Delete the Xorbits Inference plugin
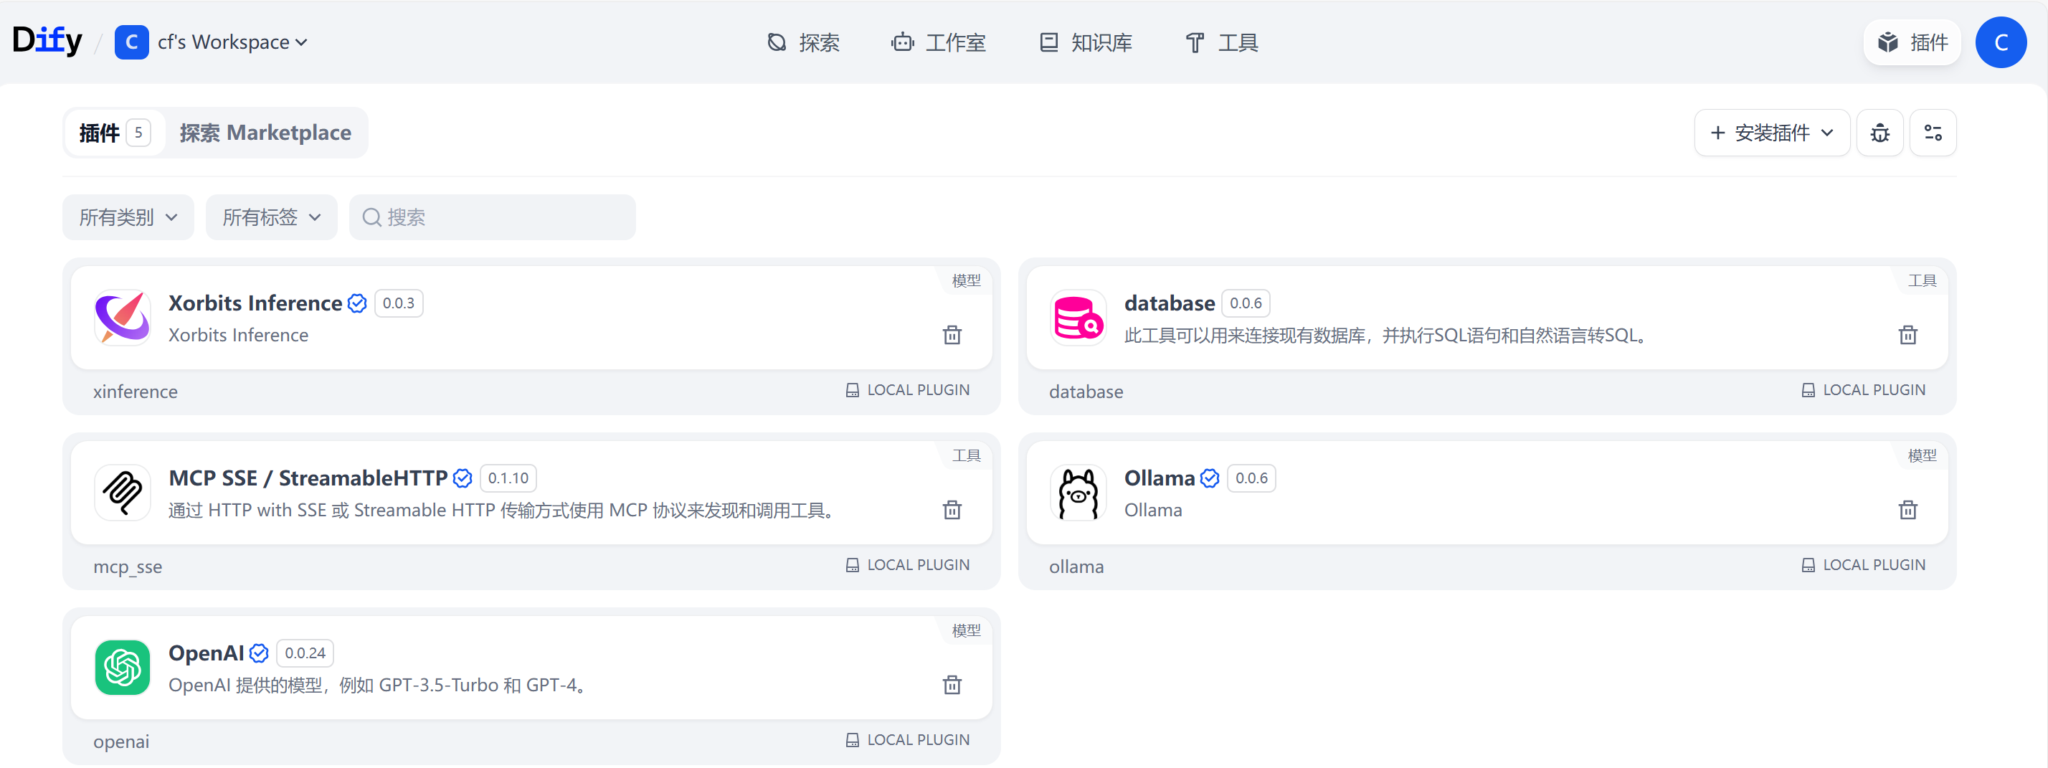 pos(952,335)
